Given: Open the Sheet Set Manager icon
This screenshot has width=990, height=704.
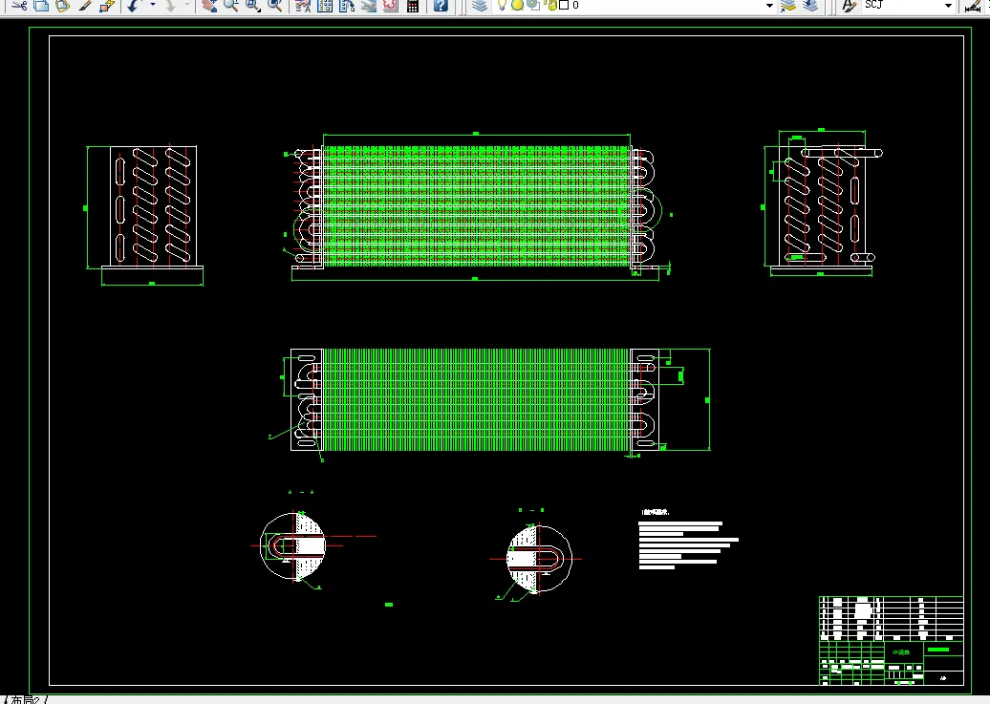Looking at the screenshot, I should pyautogui.click(x=369, y=5).
